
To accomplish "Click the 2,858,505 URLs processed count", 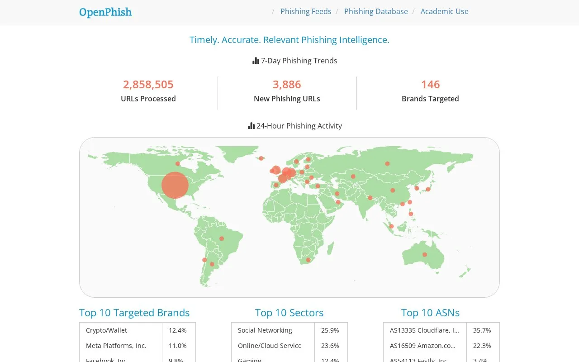I will (148, 85).
